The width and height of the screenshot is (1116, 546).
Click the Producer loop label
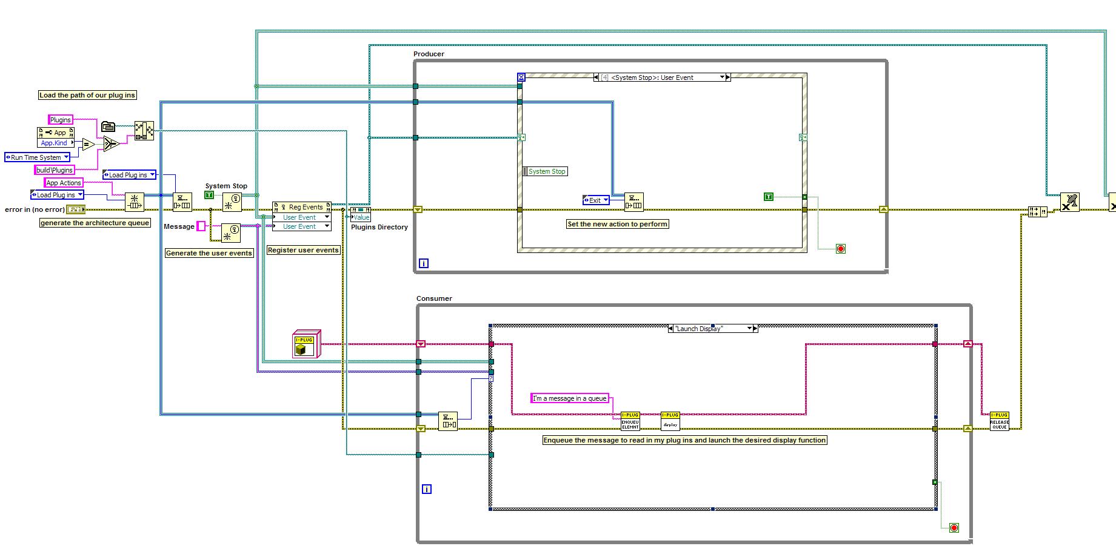point(429,54)
